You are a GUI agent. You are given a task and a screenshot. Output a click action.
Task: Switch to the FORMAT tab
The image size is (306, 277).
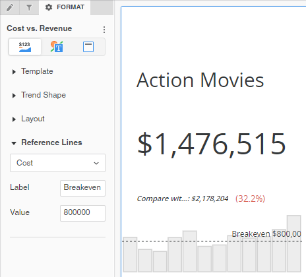pos(65,7)
